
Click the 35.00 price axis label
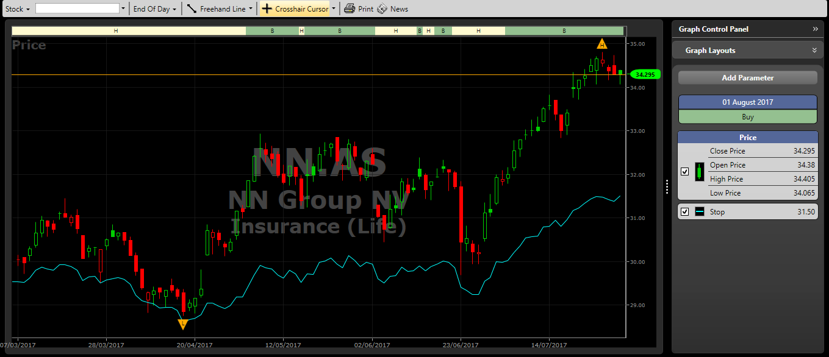[638, 44]
